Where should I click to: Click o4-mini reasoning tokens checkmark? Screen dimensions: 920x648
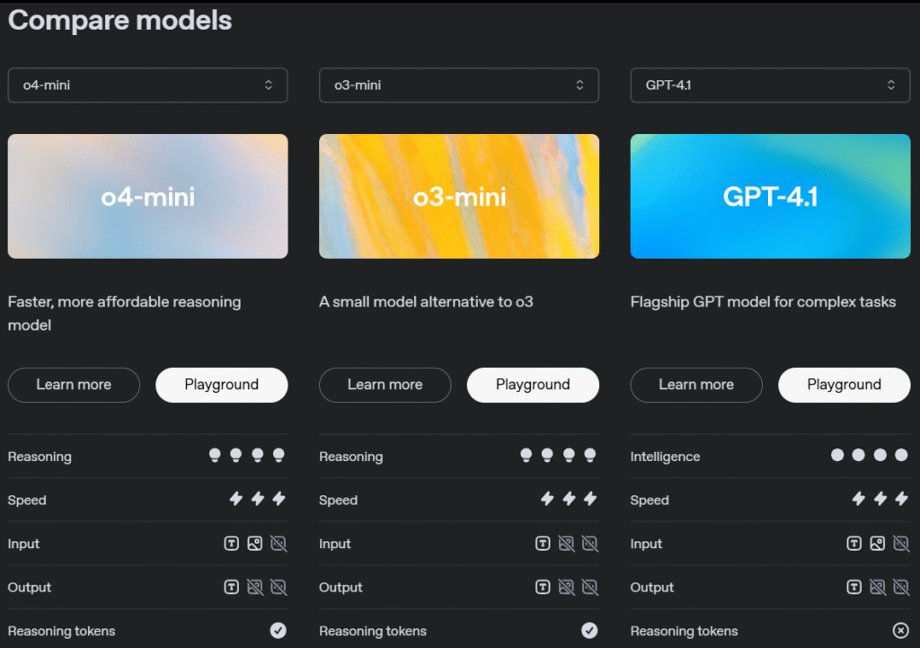pyautogui.click(x=279, y=630)
